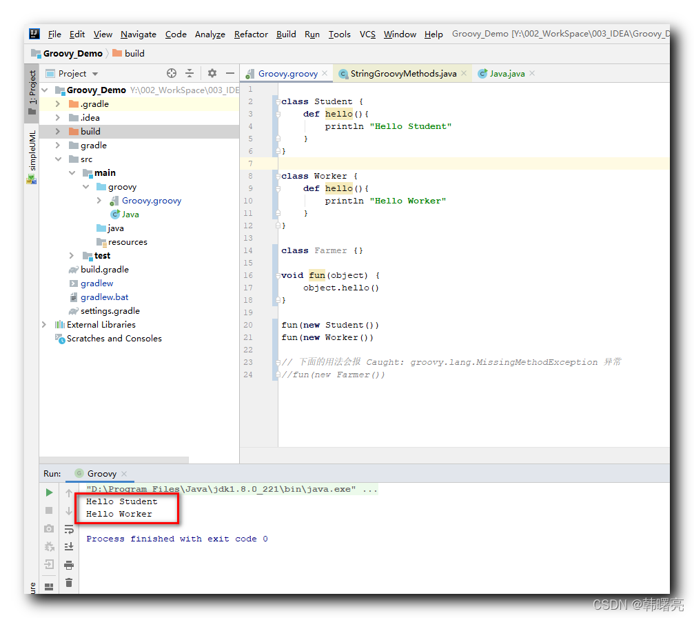Select Scratches and Consoles
This screenshot has width=694, height=618.
click(114, 339)
